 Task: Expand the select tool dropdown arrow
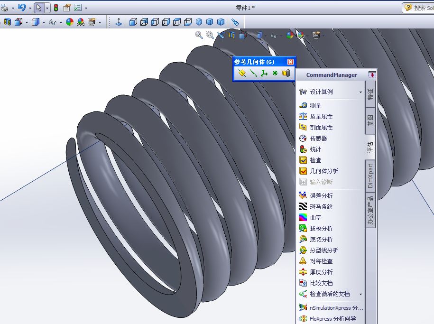(x=46, y=8)
